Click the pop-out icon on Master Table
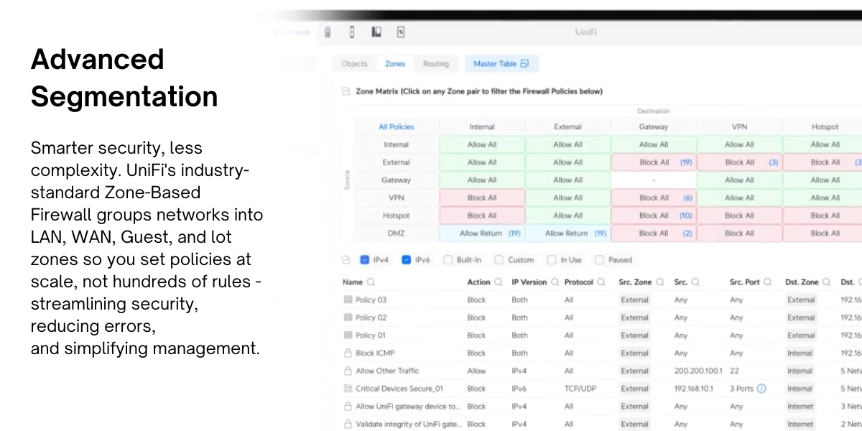 [524, 64]
